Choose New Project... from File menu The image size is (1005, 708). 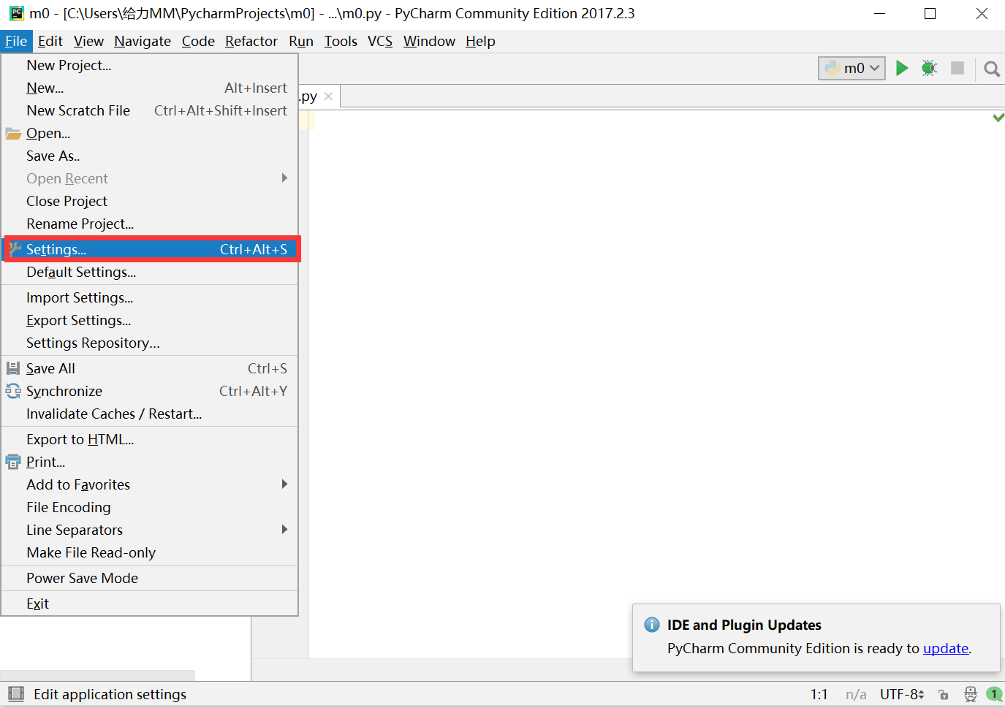click(150, 65)
